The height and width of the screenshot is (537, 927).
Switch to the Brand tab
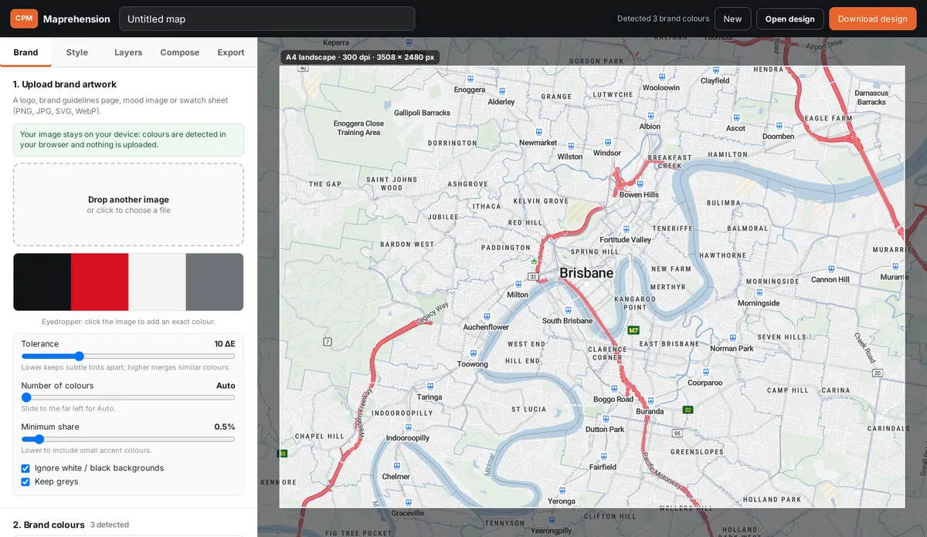(x=25, y=52)
